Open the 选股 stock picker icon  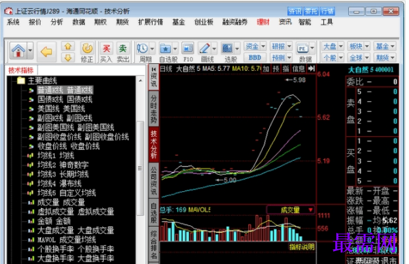(x=227, y=48)
